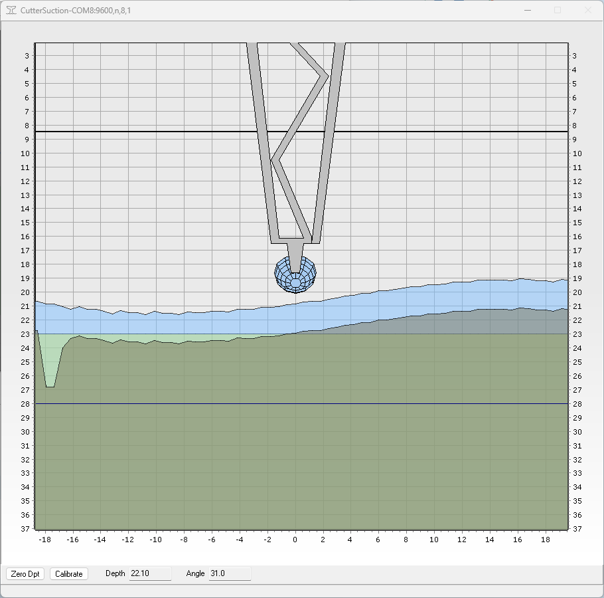Click the window title 'CutterSuction-COM8:9600,n,8,1'
The width and height of the screenshot is (604, 598).
pos(76,11)
